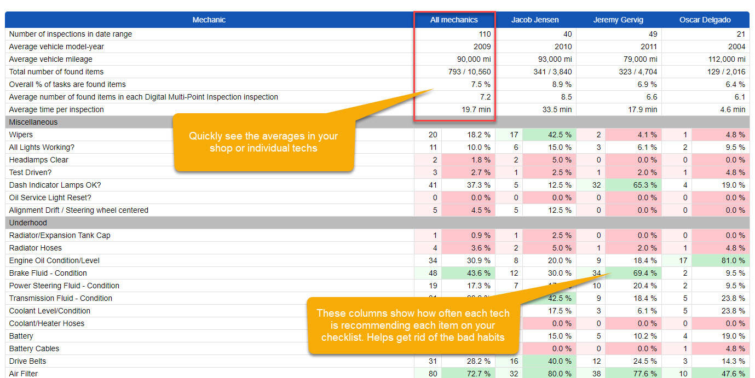The height and width of the screenshot is (378, 755).
Task: Click the Mechanic column header
Action: point(209,20)
